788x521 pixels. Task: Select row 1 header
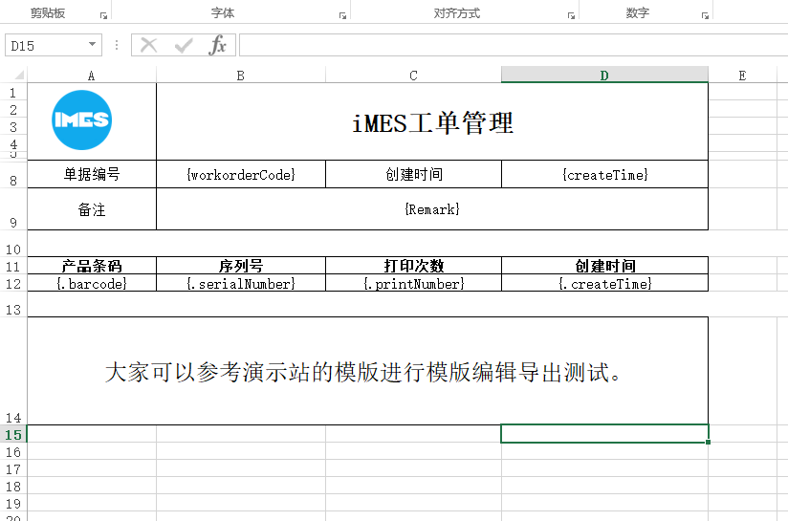point(13,93)
